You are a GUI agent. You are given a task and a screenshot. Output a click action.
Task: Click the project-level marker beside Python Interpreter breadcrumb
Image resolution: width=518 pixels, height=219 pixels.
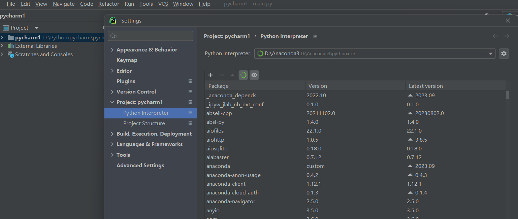315,36
